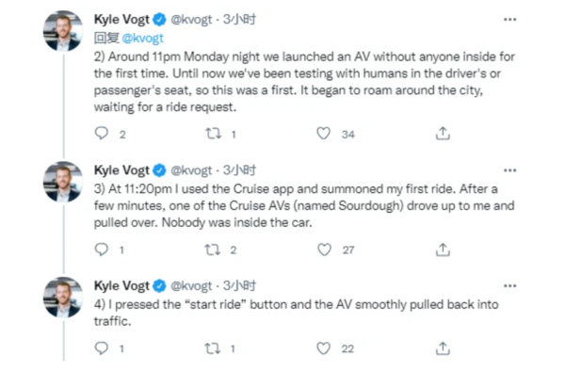Reply to the "start ride" button tweet
Viewport: 565px width, 372px height.
(102, 348)
